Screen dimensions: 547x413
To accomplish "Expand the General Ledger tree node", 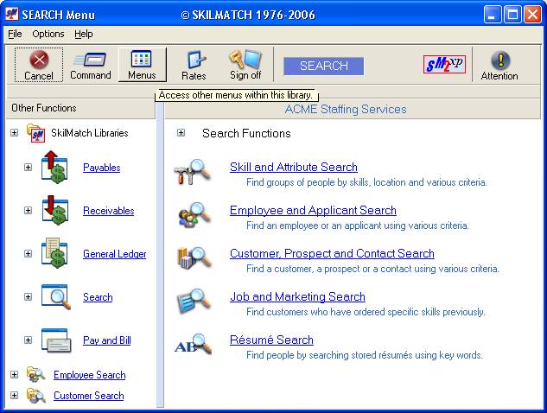I will point(28,254).
